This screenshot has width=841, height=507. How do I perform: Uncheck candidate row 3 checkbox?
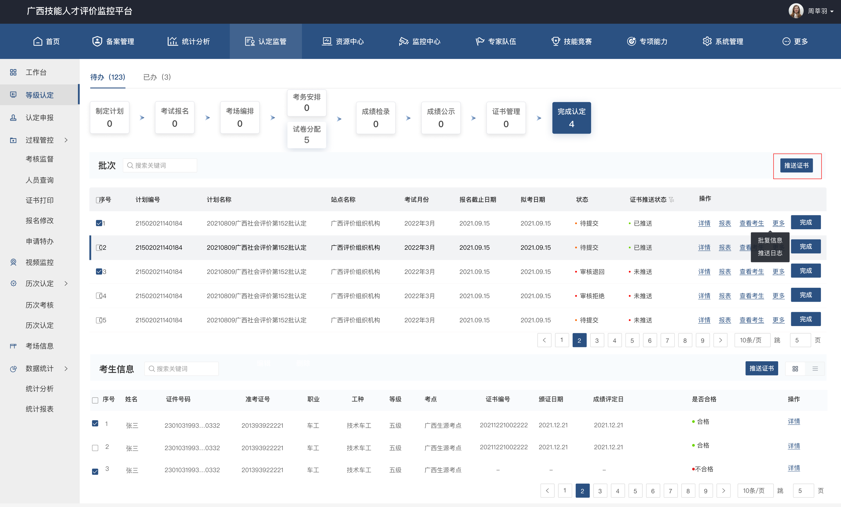[x=95, y=471]
